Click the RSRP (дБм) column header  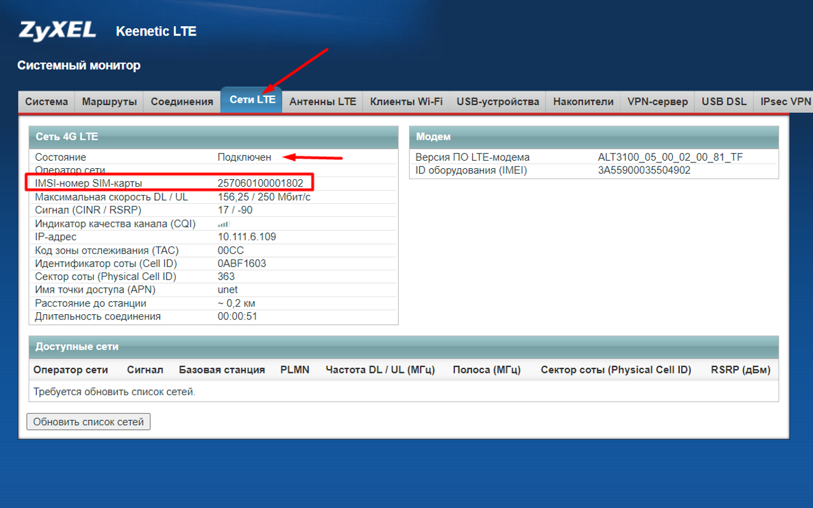[x=741, y=370]
